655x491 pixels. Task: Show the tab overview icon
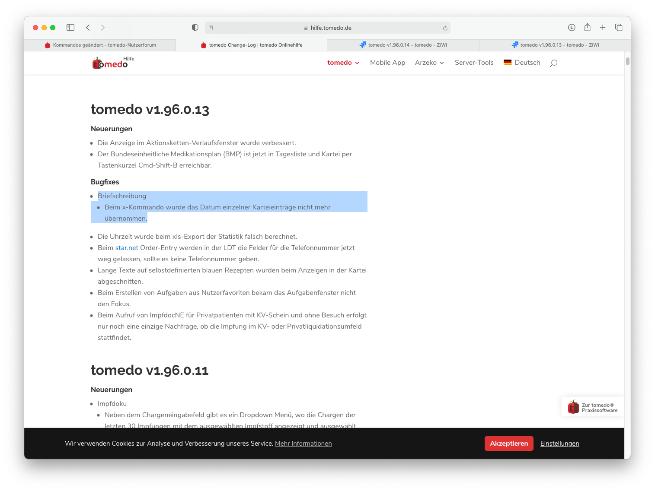coord(619,28)
